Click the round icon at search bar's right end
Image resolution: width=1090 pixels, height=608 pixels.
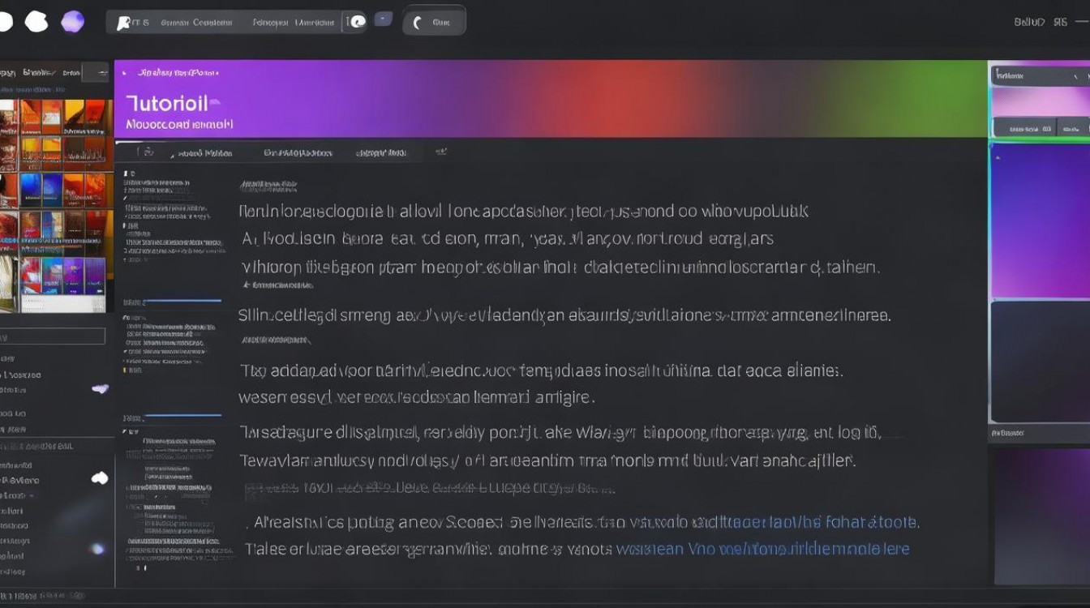coord(356,22)
